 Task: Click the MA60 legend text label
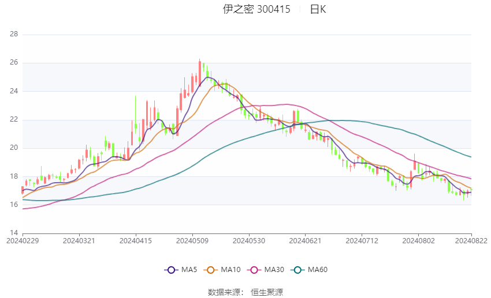318,270
